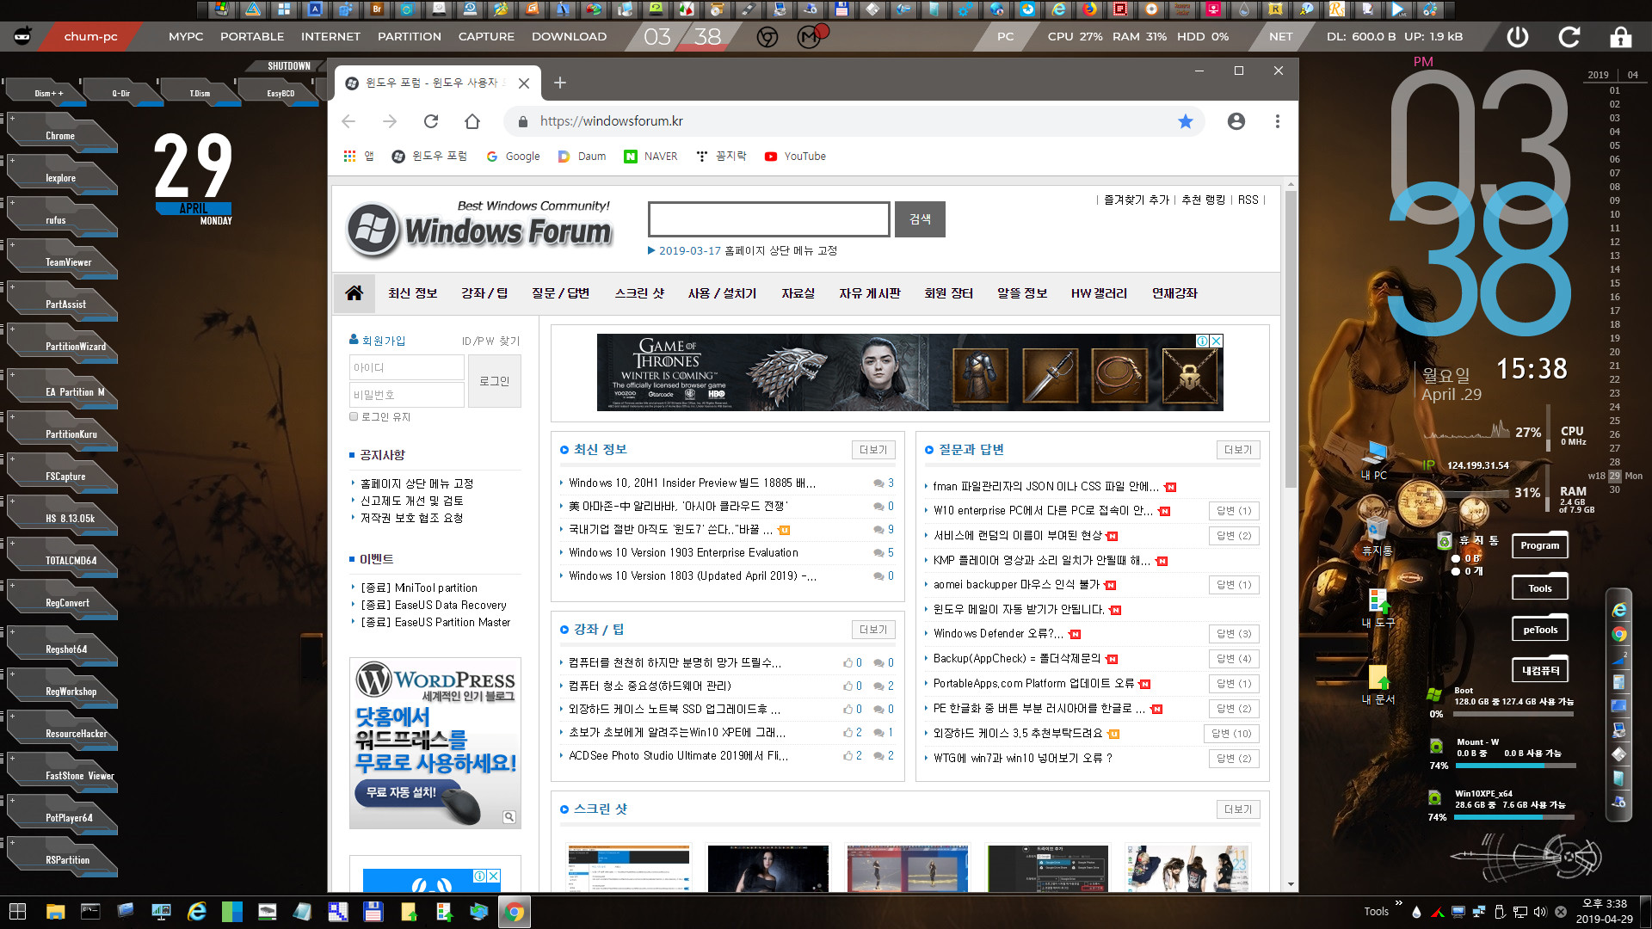This screenshot has width=1652, height=929.
Task: Open the NAVER bookmark
Action: pos(651,156)
